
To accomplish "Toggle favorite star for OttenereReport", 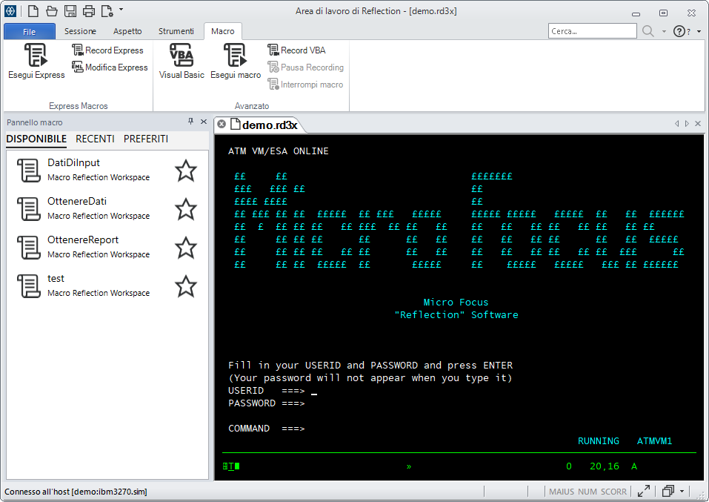I will pyautogui.click(x=186, y=248).
